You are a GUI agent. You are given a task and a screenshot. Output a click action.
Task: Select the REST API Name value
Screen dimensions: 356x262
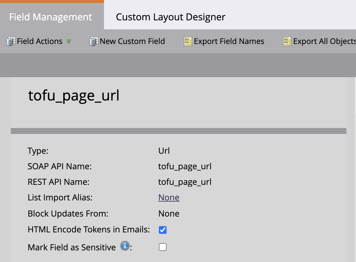click(x=185, y=182)
